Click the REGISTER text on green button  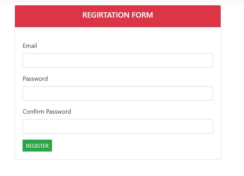[x=37, y=146]
